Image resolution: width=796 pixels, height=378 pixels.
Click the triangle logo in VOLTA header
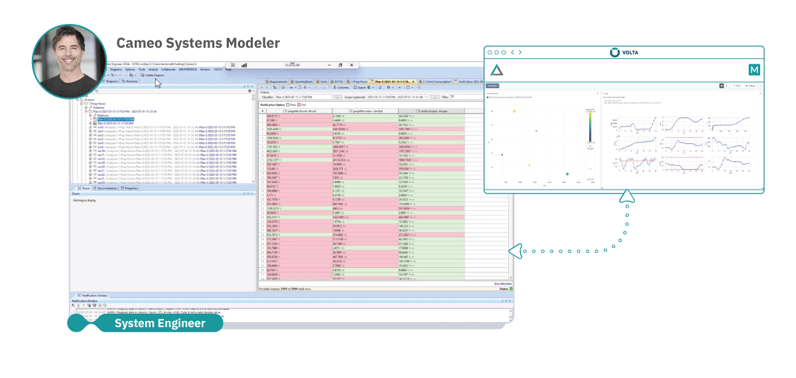pyautogui.click(x=497, y=70)
